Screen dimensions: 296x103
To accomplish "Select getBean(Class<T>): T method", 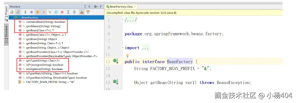I will (40, 30).
